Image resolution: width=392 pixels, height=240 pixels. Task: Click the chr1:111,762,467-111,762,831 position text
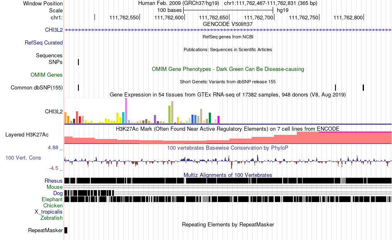coord(271,3)
